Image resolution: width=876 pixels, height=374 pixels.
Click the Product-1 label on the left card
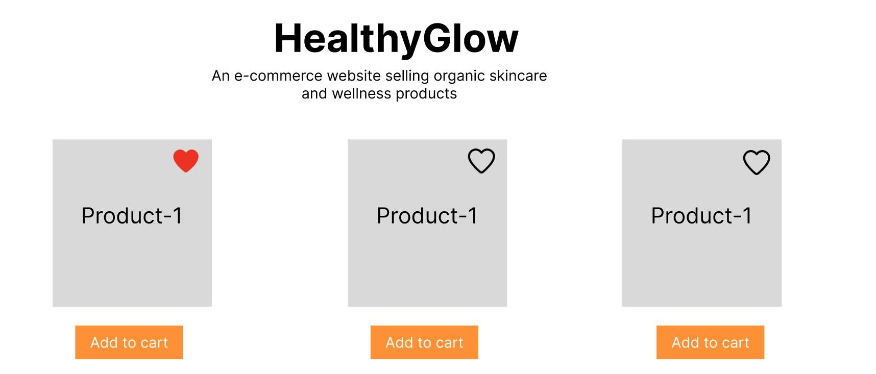coord(132,216)
